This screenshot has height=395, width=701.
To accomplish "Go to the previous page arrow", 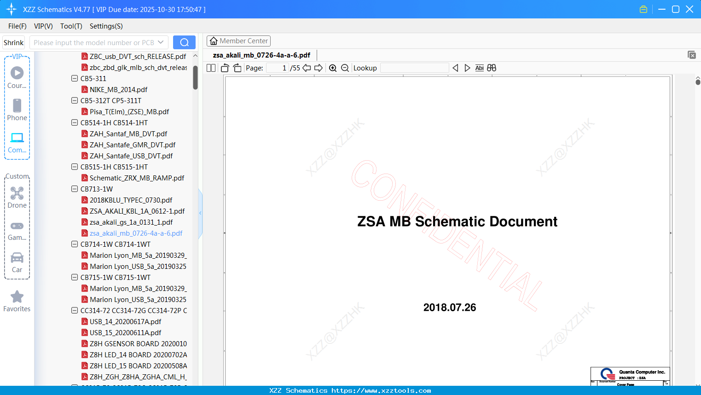I will click(307, 68).
